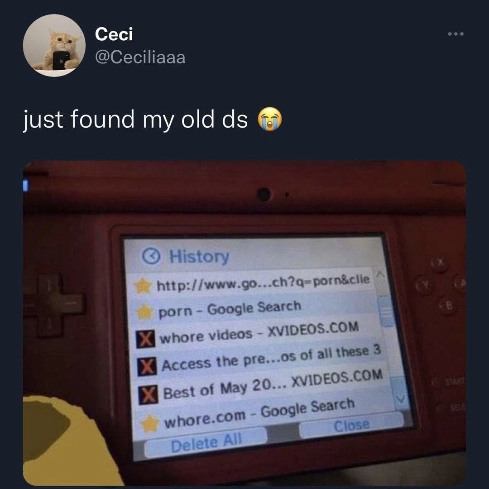Click the star icon beside 'porn - Google Search'
The height and width of the screenshot is (489, 489).
(x=145, y=312)
